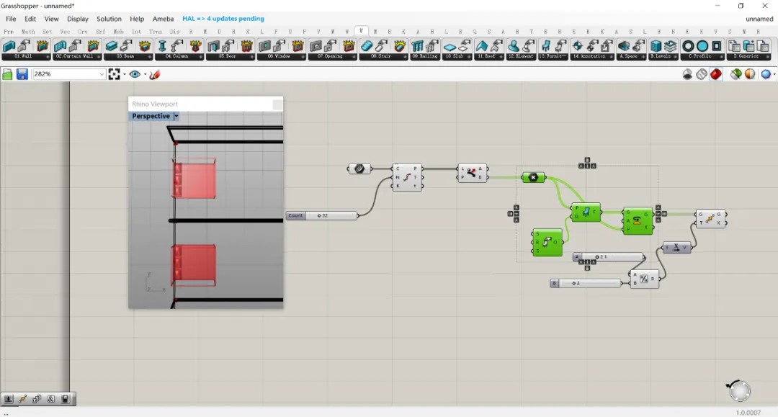Image resolution: width=778 pixels, height=417 pixels.
Task: Select the Roof component icon
Action: (x=481, y=47)
